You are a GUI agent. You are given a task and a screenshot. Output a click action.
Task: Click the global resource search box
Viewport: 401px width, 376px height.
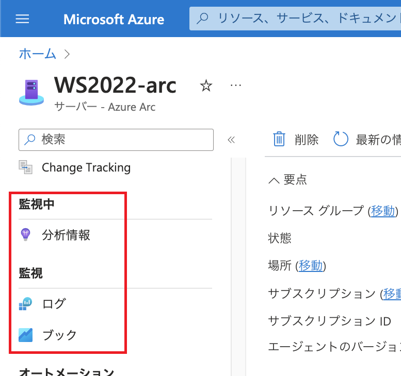tap(295, 19)
